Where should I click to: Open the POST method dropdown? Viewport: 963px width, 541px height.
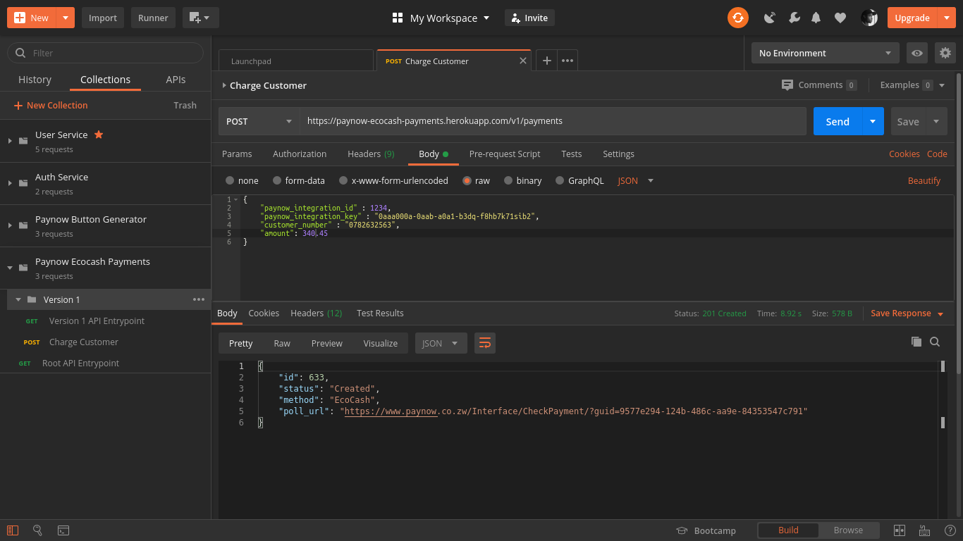click(259, 121)
